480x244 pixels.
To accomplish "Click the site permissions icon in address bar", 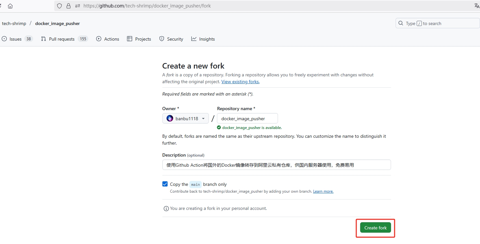I will [77, 6].
